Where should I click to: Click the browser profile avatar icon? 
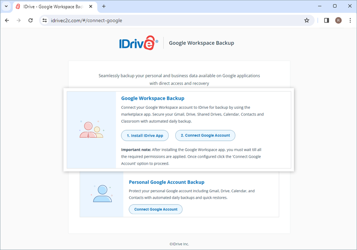click(338, 20)
